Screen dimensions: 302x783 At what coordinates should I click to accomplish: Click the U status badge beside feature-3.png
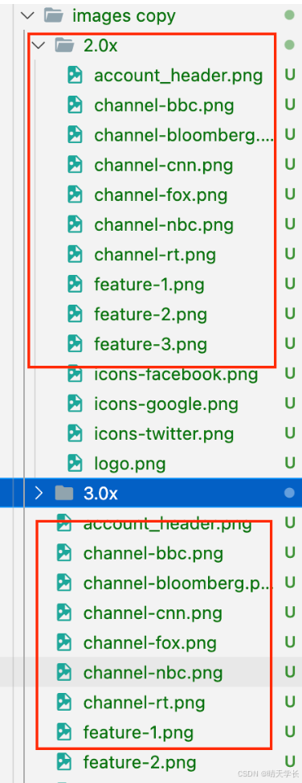coord(290,344)
